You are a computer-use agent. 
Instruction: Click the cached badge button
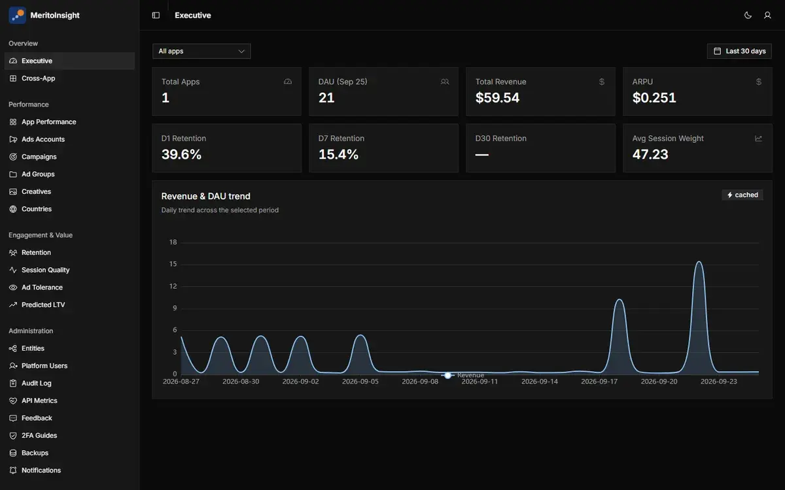click(x=742, y=195)
